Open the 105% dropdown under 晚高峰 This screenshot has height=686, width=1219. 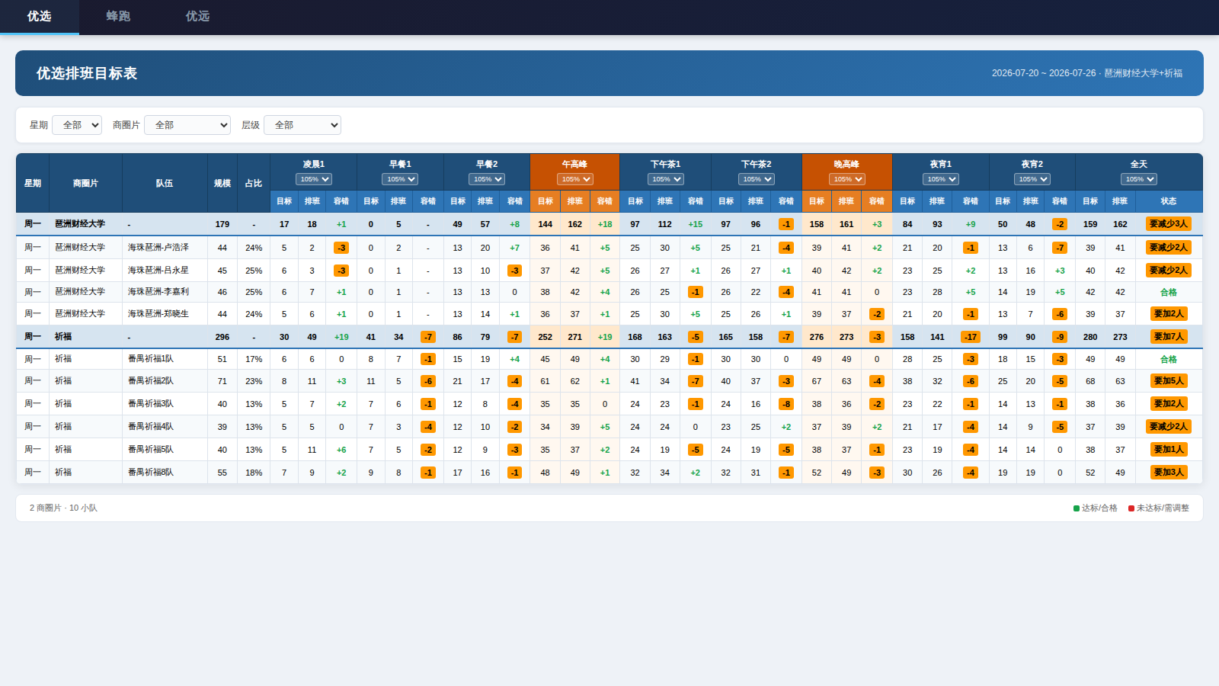click(x=847, y=179)
